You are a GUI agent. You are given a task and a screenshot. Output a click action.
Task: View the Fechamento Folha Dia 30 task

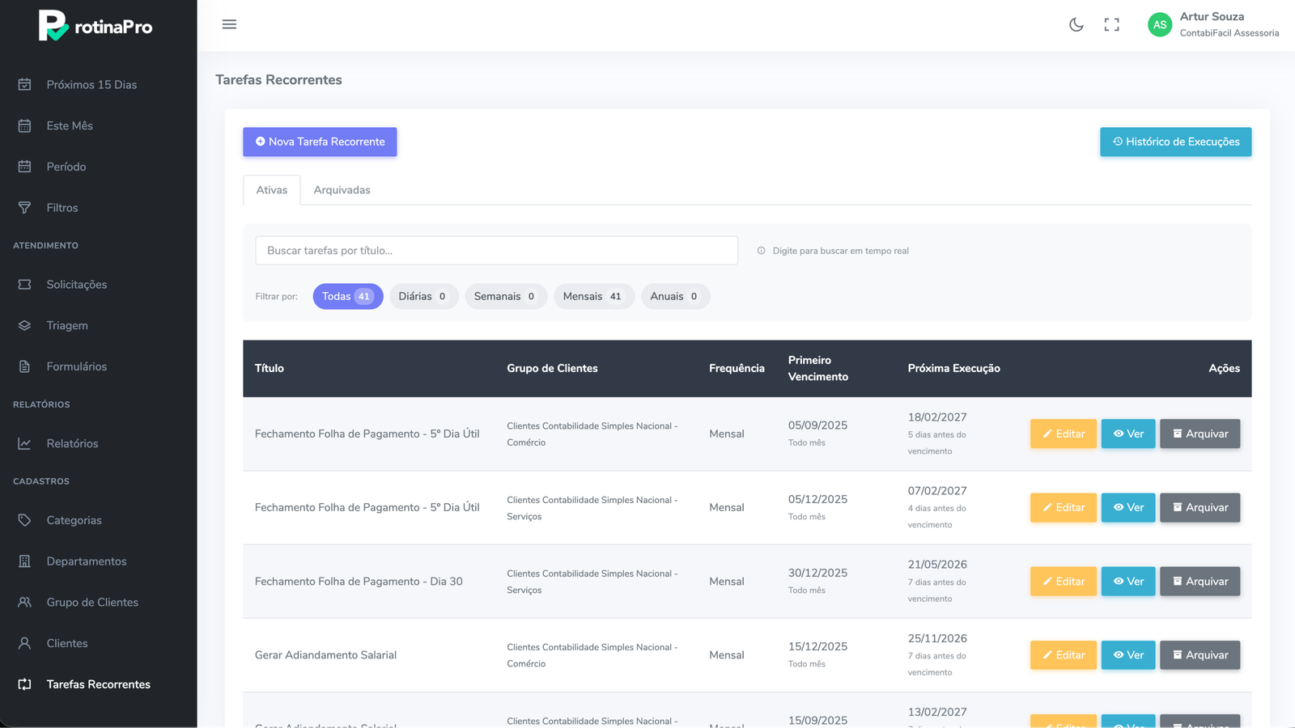click(x=1128, y=581)
